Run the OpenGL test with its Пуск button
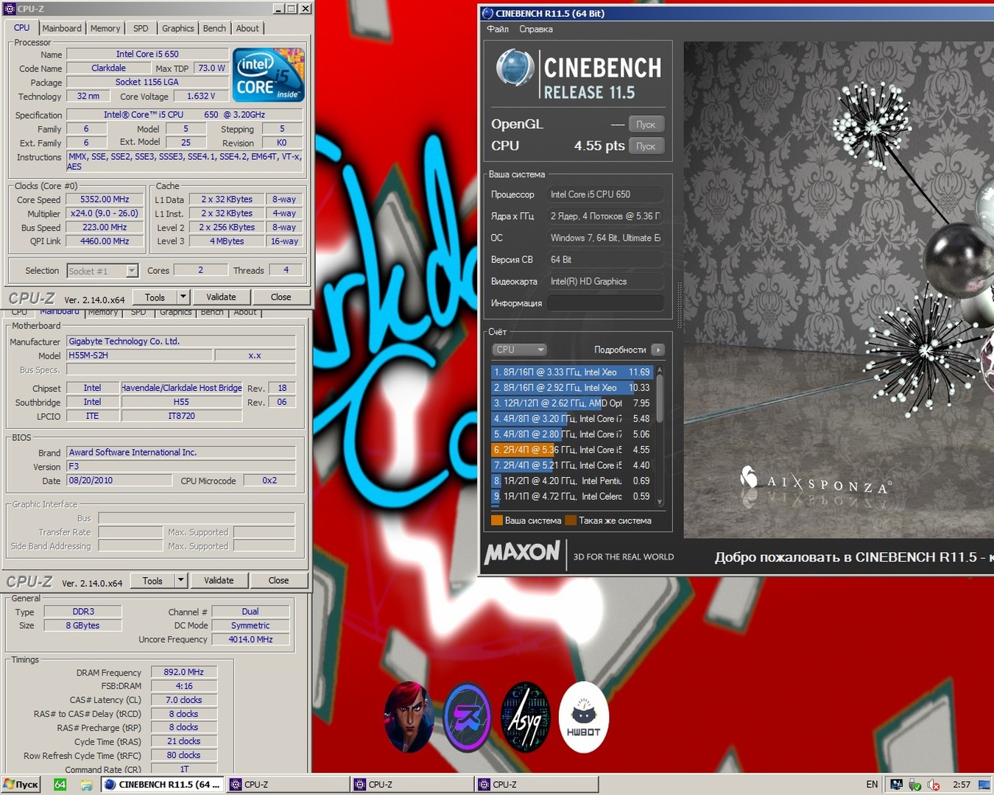 [x=646, y=124]
